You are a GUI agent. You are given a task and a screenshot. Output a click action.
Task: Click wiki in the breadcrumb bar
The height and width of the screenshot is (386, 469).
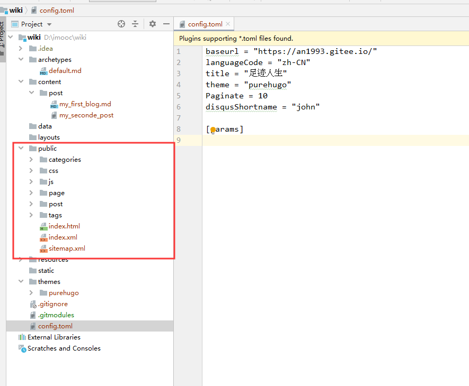coord(15,10)
